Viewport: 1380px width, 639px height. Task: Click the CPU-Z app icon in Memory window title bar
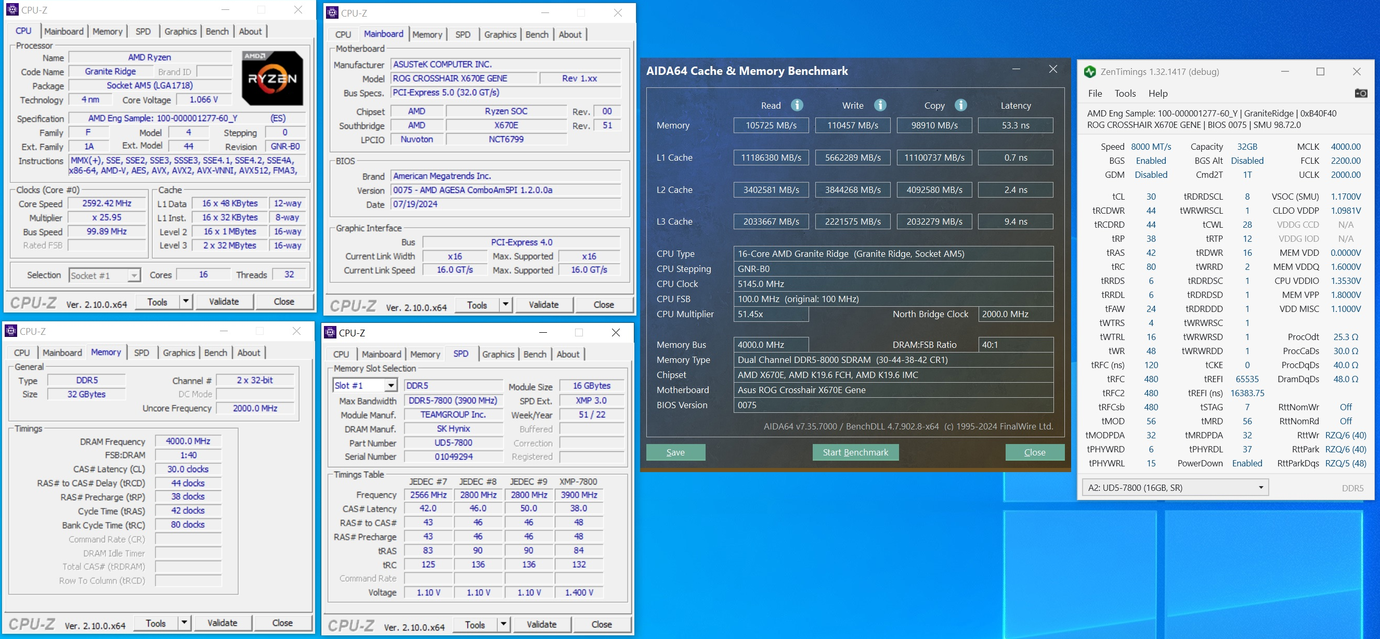(11, 331)
